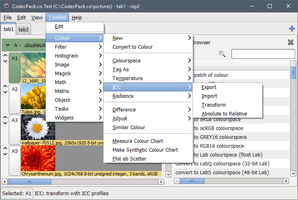The image size is (298, 200).
Task: Click the browser panel vertical scrollbar
Action: click(x=293, y=121)
